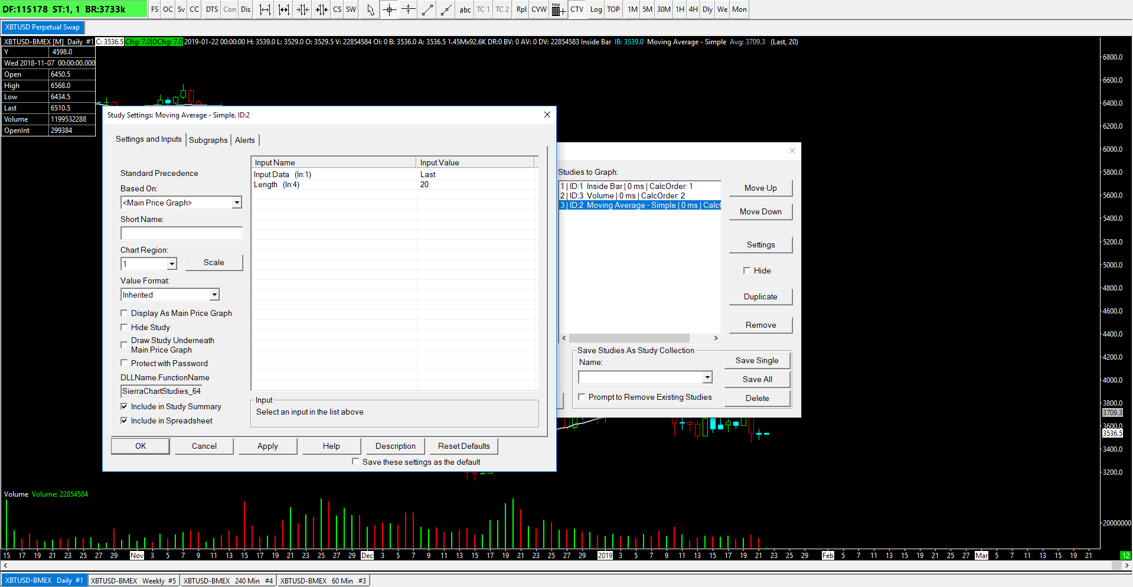Click the expand bar spacing icon
This screenshot has height=587, width=1133.
pos(265,9)
